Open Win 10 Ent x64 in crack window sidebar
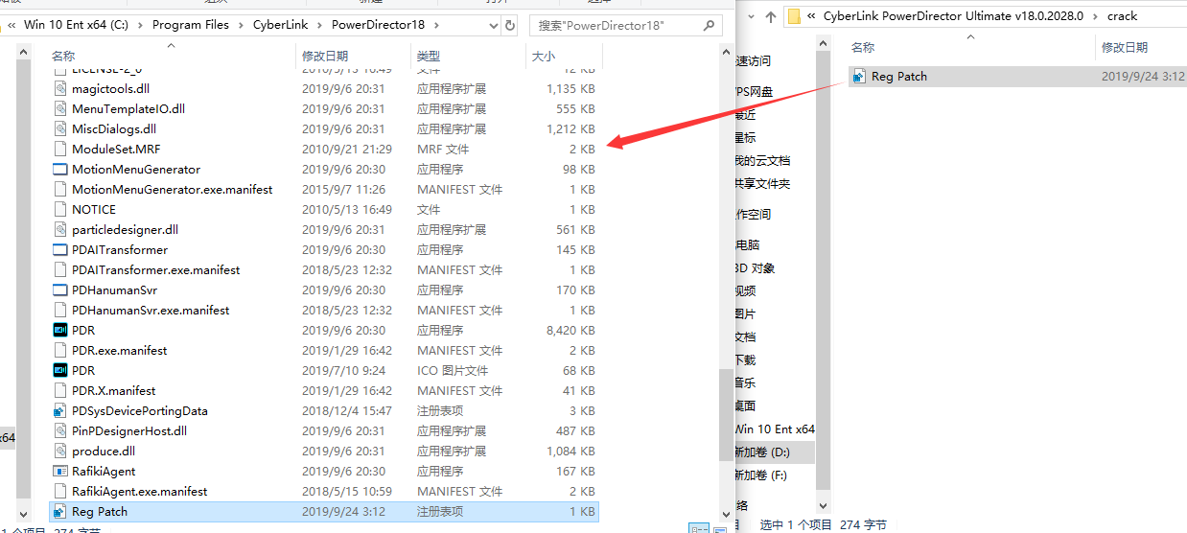The width and height of the screenshot is (1187, 533). (x=775, y=429)
